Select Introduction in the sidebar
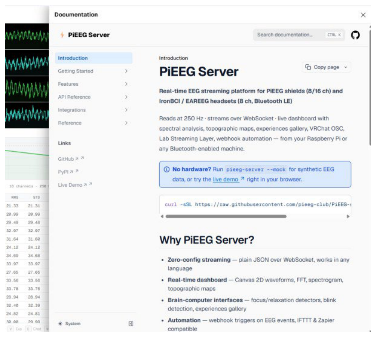 [x=94, y=58]
